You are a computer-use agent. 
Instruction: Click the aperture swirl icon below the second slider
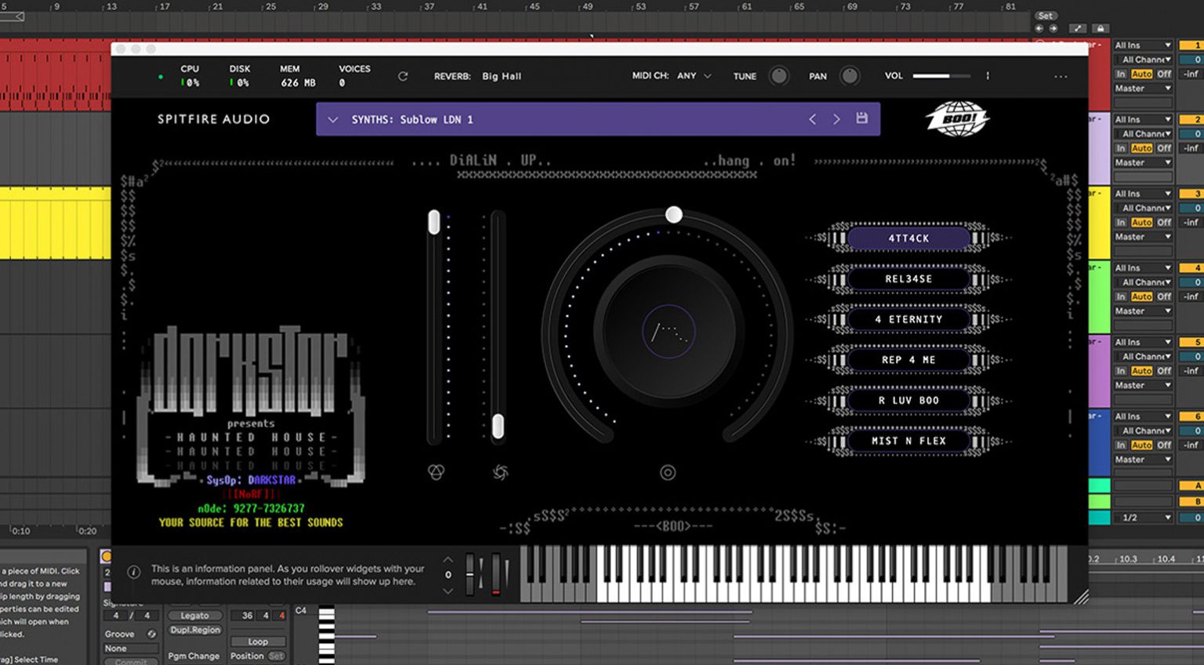(x=500, y=472)
